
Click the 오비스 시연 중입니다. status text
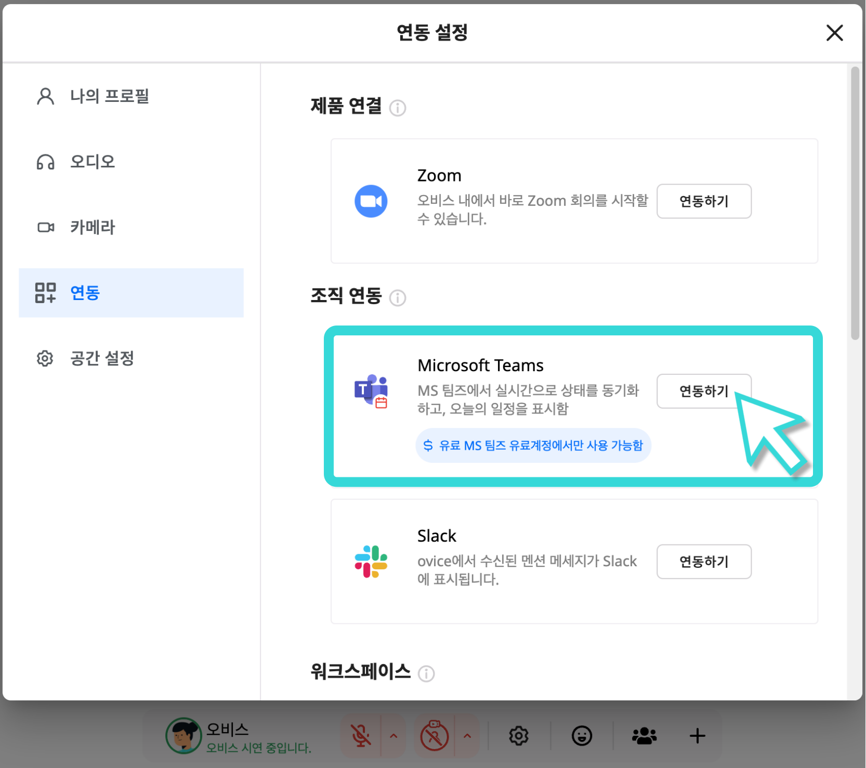(x=259, y=748)
